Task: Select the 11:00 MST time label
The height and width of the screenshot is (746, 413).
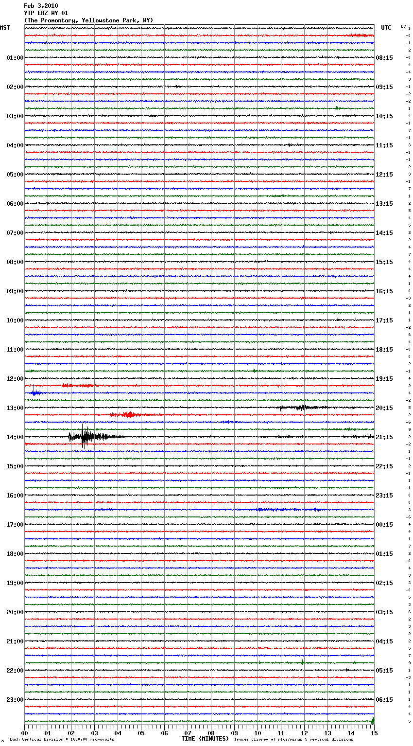Action: tap(15, 350)
